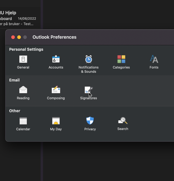Click the Composing text label
This screenshot has width=174, height=181.
[x=56, y=98]
